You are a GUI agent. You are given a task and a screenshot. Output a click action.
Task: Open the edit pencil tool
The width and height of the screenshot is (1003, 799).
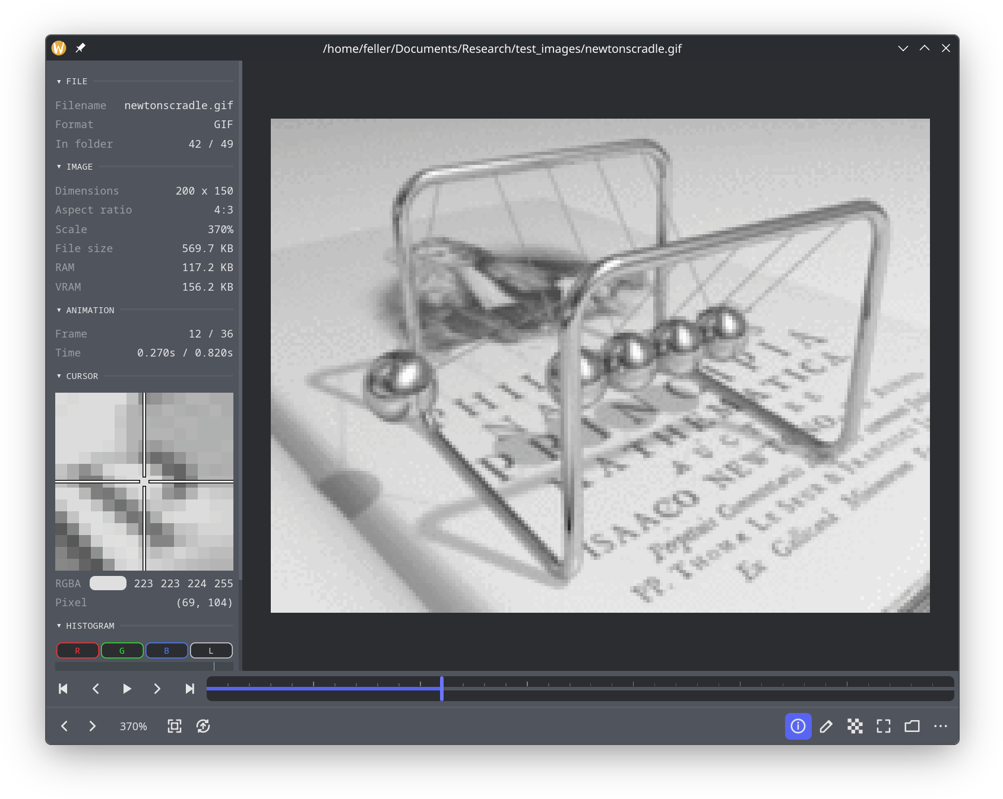click(826, 726)
